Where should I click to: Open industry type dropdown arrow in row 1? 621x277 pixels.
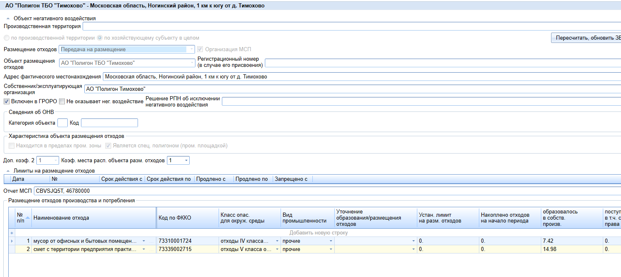click(x=331, y=241)
